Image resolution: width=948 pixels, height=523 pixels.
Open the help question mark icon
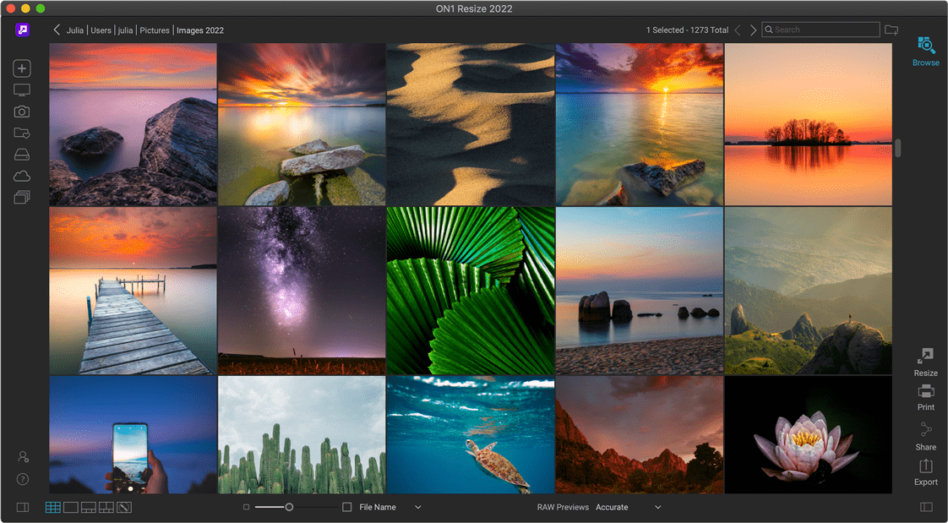pyautogui.click(x=23, y=479)
